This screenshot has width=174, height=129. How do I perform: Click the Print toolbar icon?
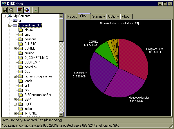click(11, 10)
